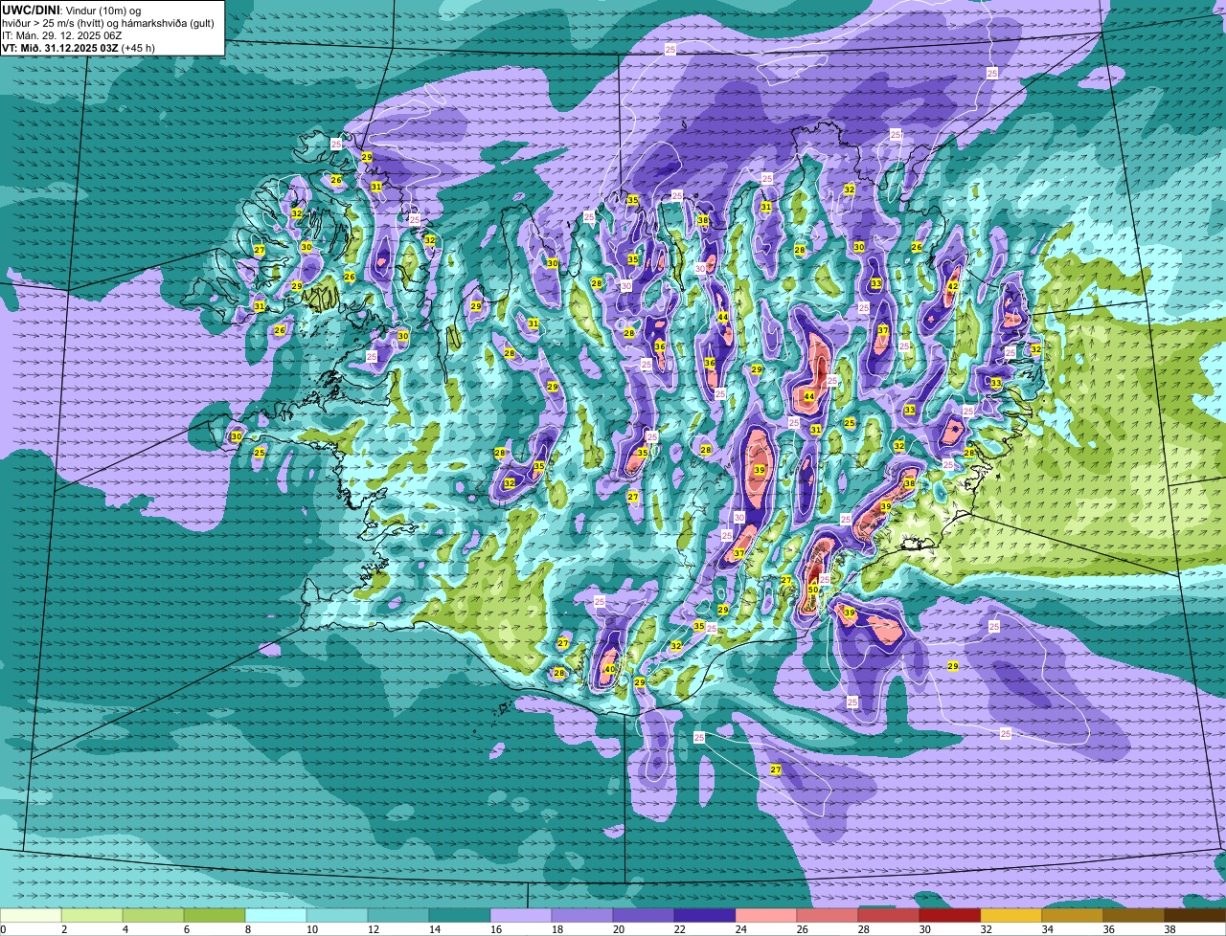
Task: Click the text 'hviður > 25 m/s (hvítt) og hámarkshviða (gult)'
Action: [108, 23]
